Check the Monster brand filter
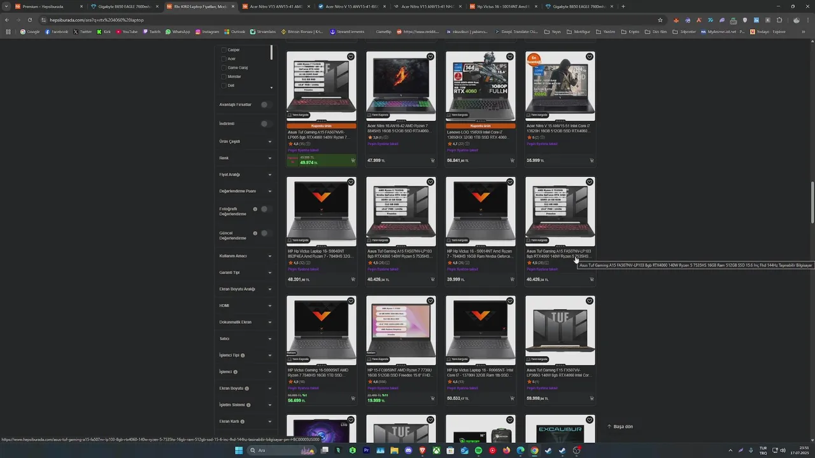The height and width of the screenshot is (458, 815). 223,76
